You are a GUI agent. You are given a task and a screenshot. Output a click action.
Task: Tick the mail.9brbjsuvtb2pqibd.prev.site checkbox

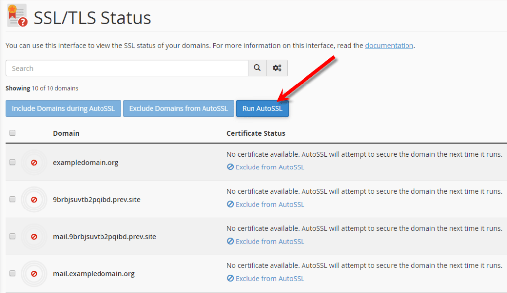tap(12, 236)
